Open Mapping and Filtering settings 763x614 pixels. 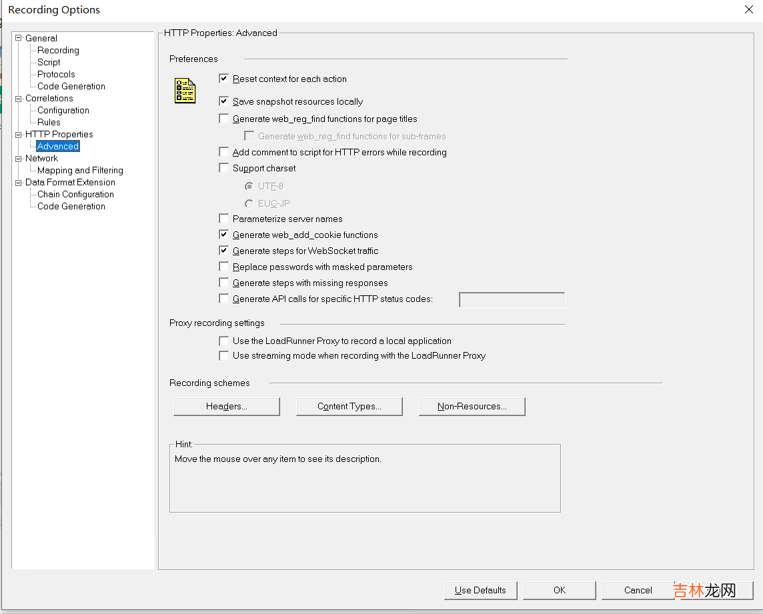(x=80, y=170)
